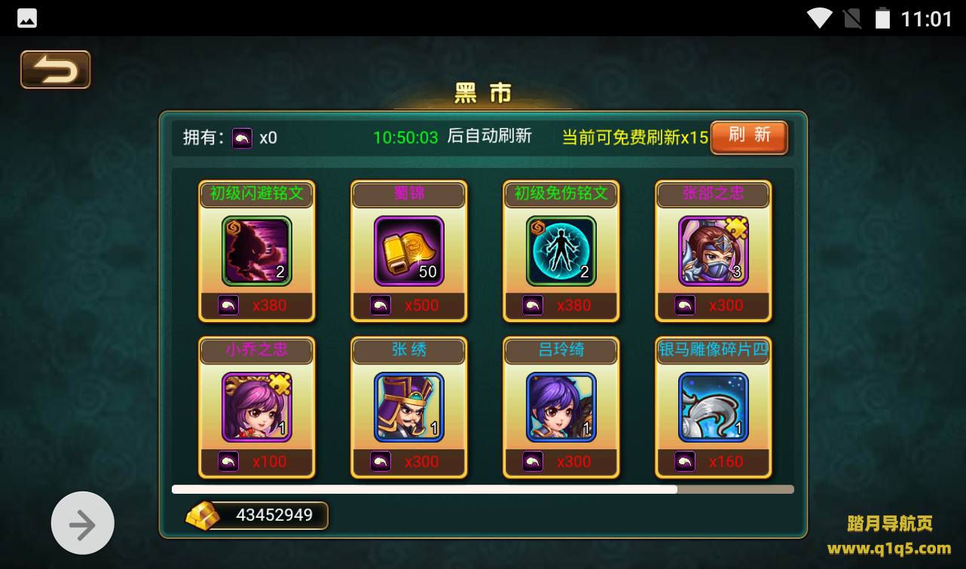
Task: Buy 小乔之忠 for x100 price
Action: pos(256,461)
